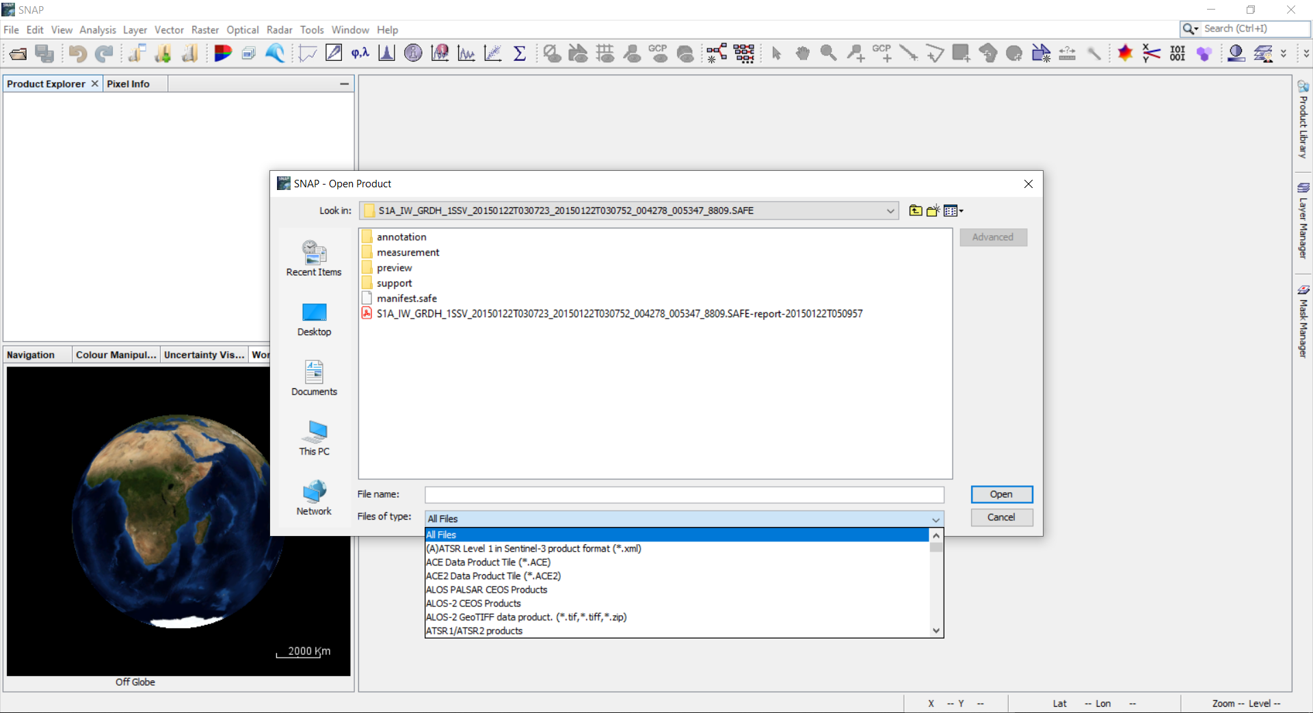This screenshot has height=713, width=1313.
Task: Go to Documents location in dialog
Action: (x=314, y=378)
